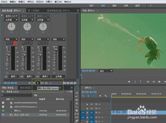Screen dimensions: 166x123
Task: Solo audio track 3 in the mixer
Action: 43,43
